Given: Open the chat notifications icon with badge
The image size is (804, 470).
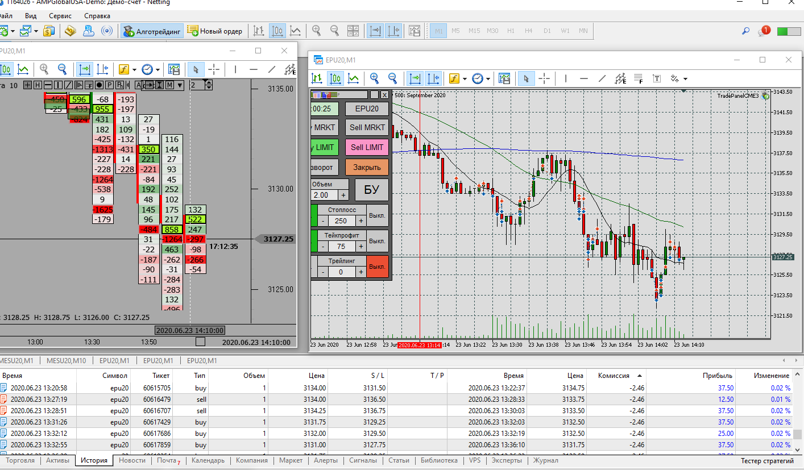Looking at the screenshot, I should pos(763,31).
